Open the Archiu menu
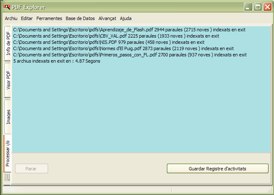Image resolution: width=274 pixels, height=195 pixels. click(x=11, y=18)
